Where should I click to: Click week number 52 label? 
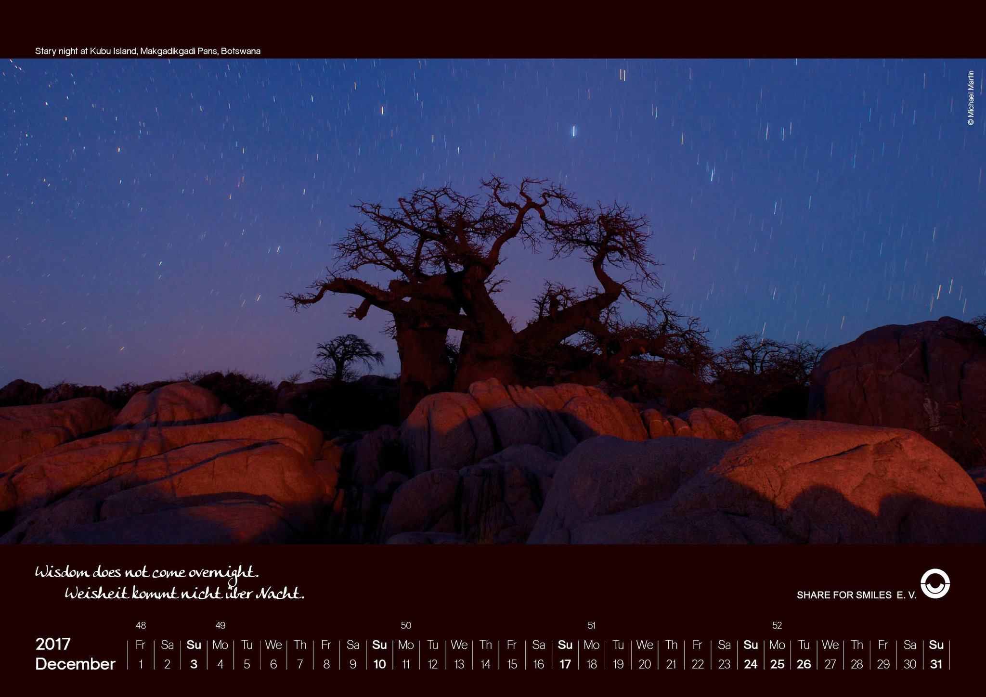tap(777, 625)
